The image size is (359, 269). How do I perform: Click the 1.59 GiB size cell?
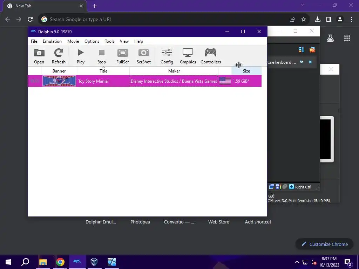(x=241, y=81)
